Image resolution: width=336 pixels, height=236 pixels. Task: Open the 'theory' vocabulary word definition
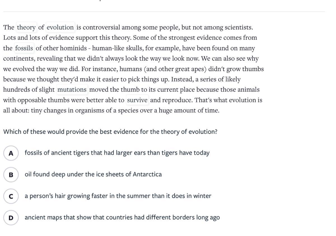[26, 27]
